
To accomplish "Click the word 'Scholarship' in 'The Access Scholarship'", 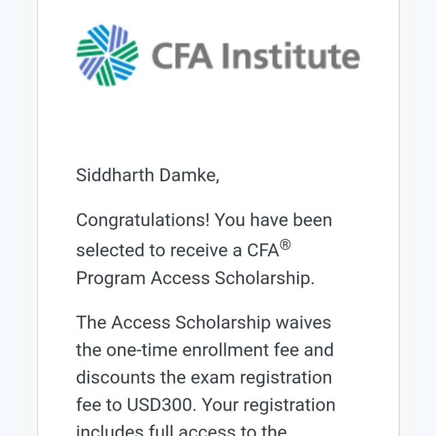I will [x=223, y=322].
